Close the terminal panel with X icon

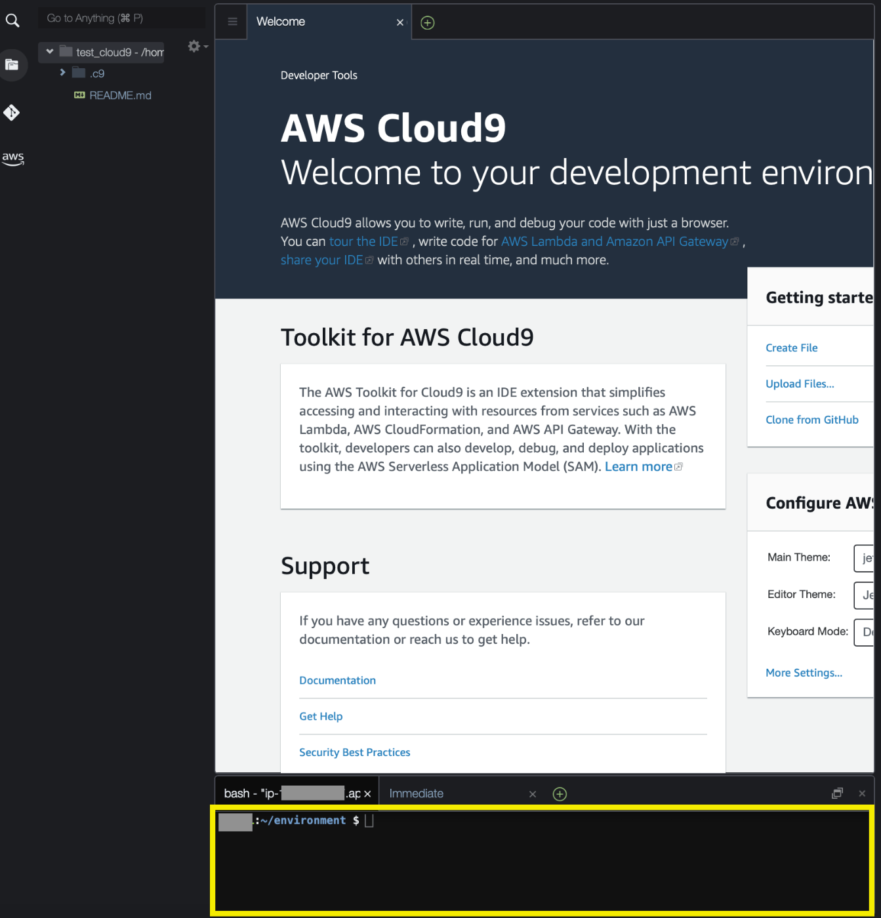click(862, 793)
